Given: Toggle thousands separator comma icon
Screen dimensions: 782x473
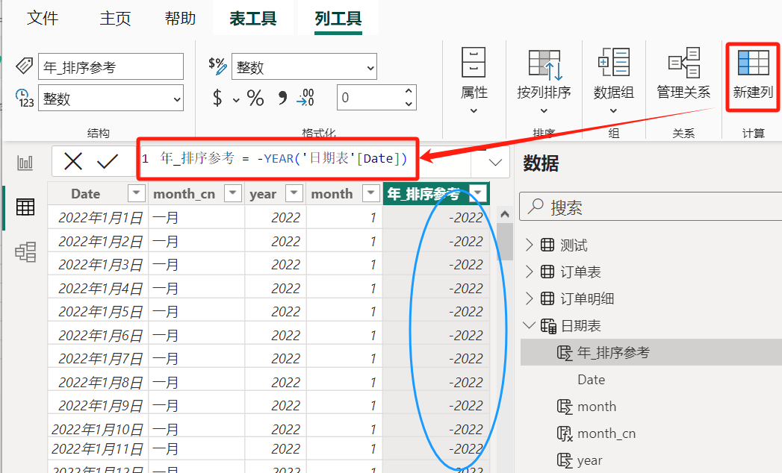Looking at the screenshot, I should click(282, 98).
